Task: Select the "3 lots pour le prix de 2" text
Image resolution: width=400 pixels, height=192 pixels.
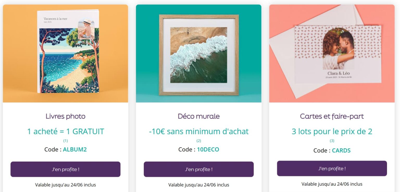Action: 332,131
